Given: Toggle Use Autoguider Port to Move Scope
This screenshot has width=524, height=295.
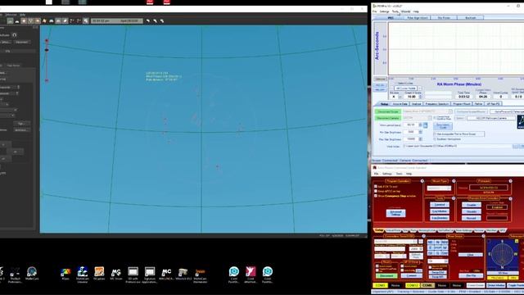Looking at the screenshot, I should tap(435, 134).
